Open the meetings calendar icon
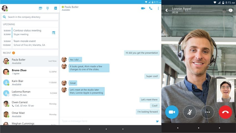 click(40, 8)
